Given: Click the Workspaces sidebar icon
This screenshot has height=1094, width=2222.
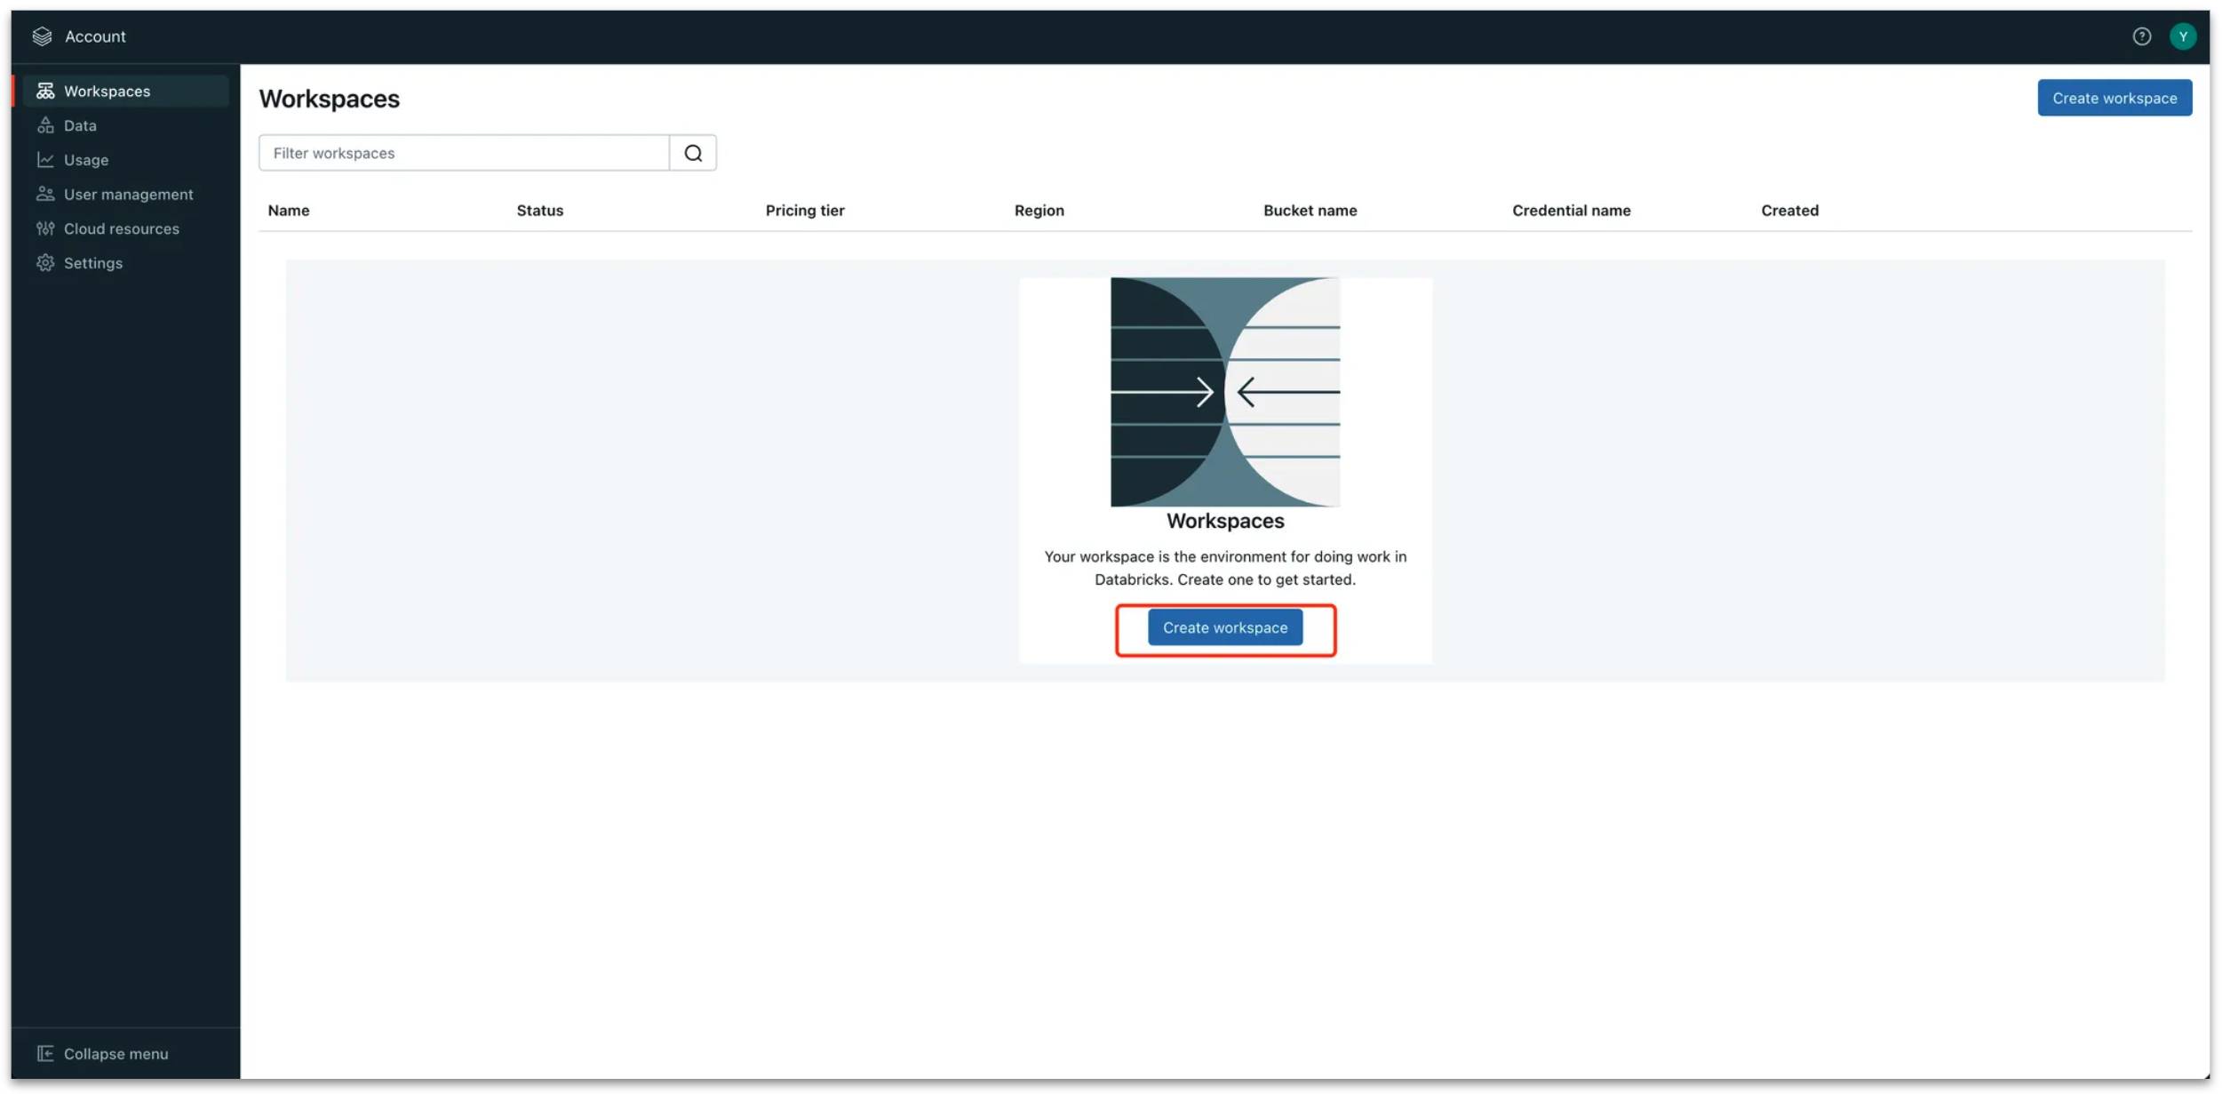Looking at the screenshot, I should [x=45, y=92].
